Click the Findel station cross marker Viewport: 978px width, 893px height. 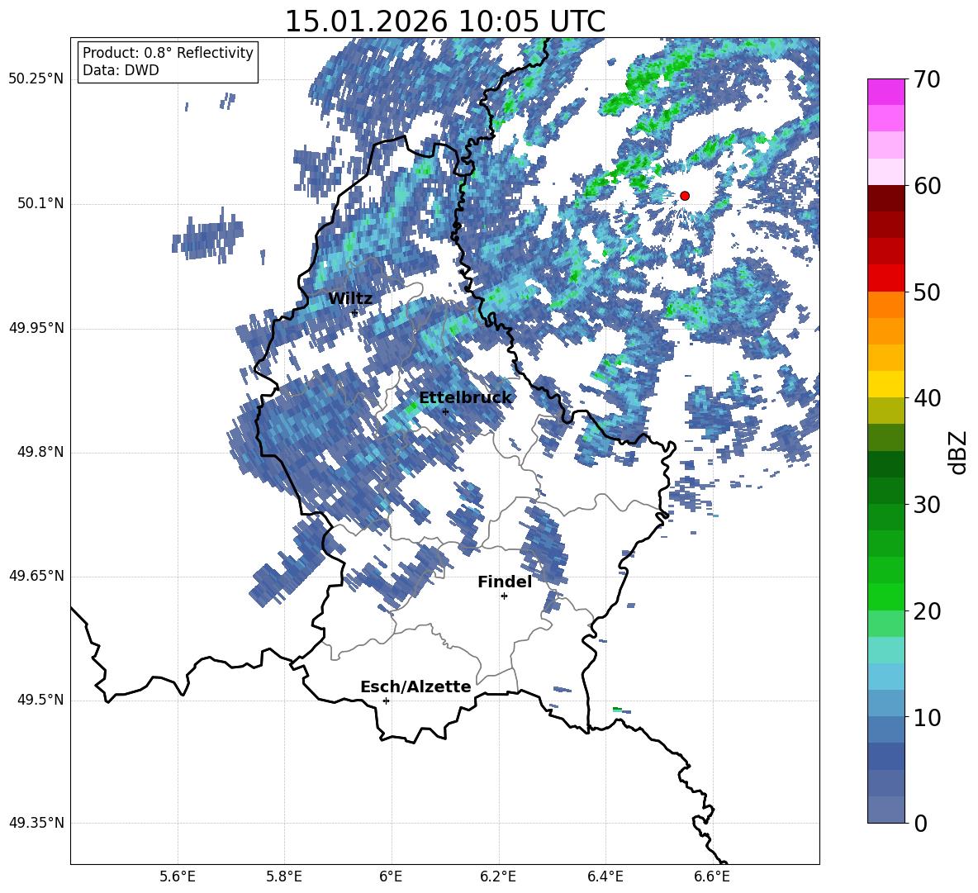click(504, 596)
